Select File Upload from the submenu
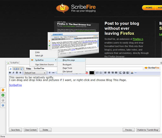The width and height of the screenshot is (162, 138). pyautogui.click(x=72, y=72)
